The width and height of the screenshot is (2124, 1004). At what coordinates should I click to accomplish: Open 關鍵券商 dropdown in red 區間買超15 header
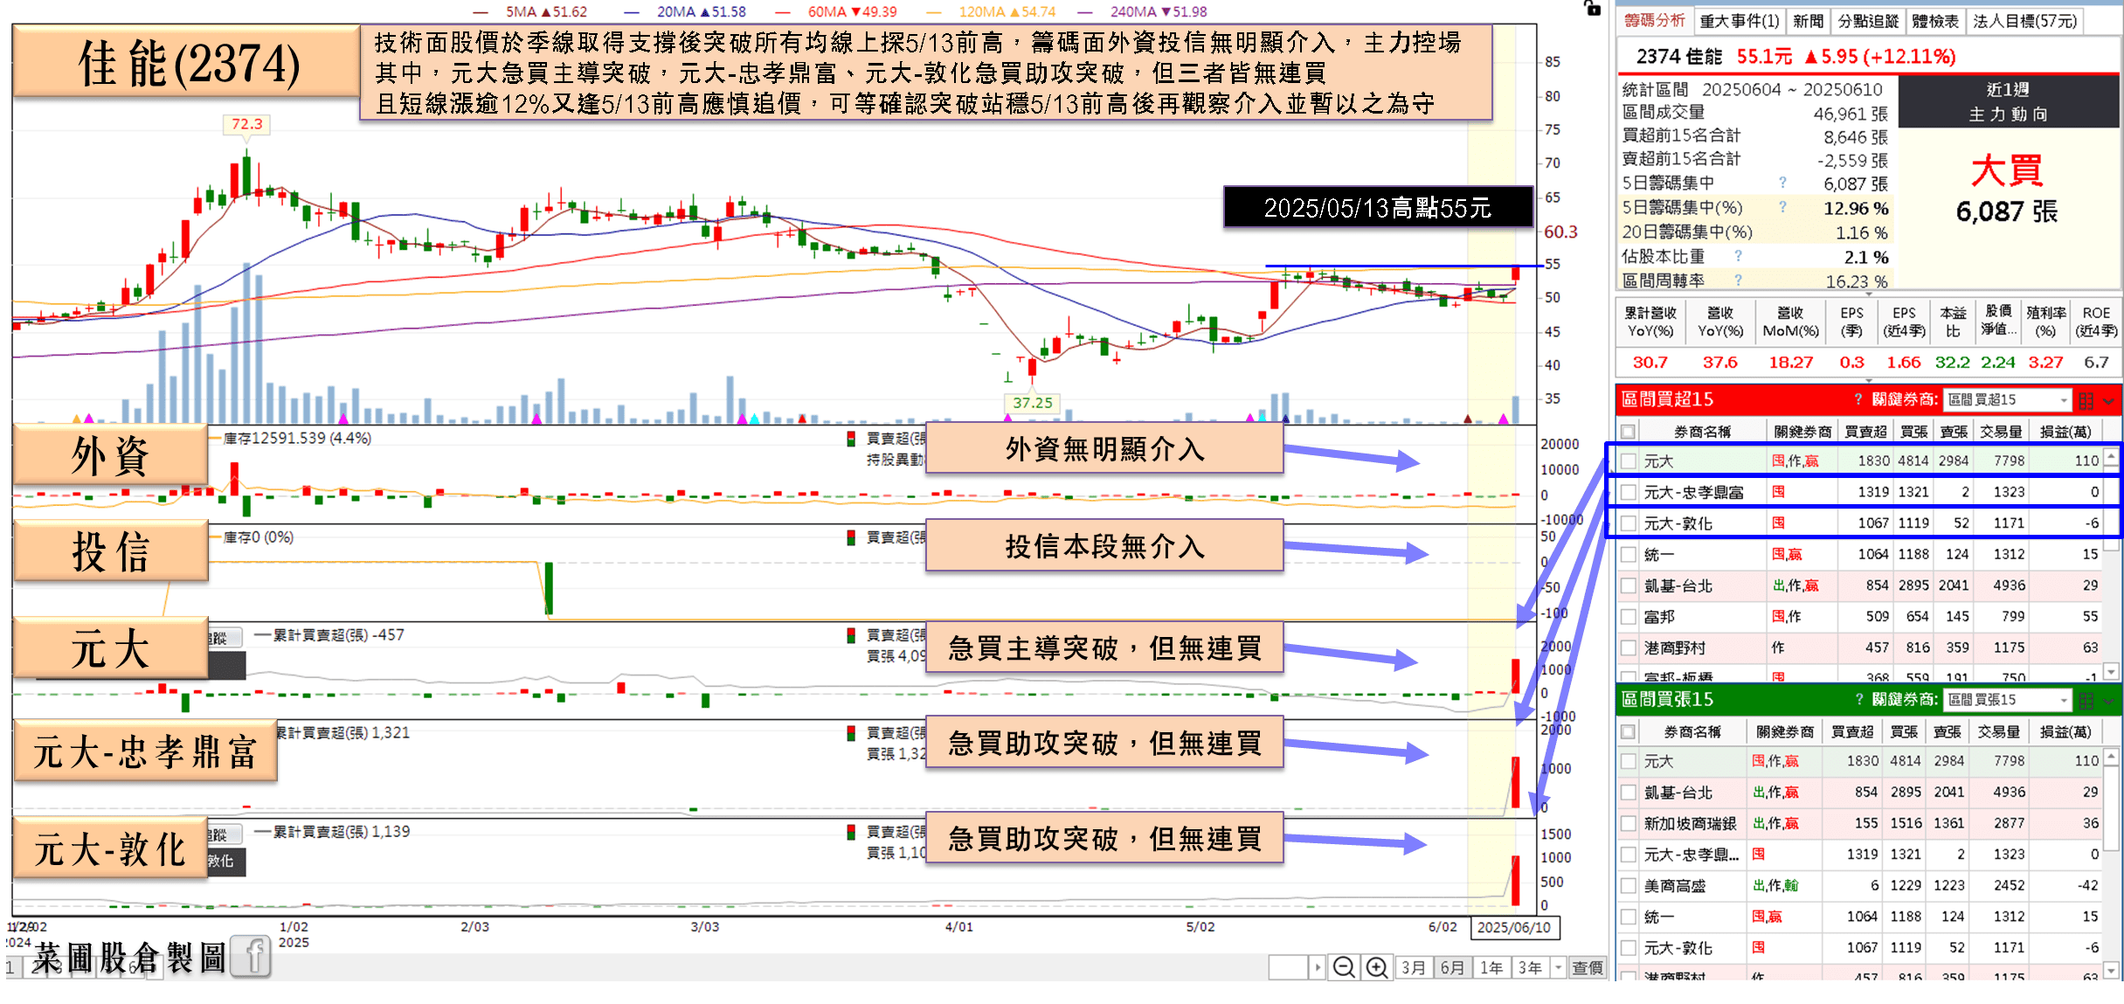coord(2007,399)
